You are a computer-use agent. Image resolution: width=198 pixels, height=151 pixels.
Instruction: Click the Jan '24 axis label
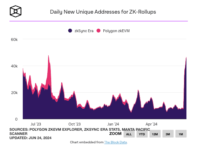click(x=113, y=124)
